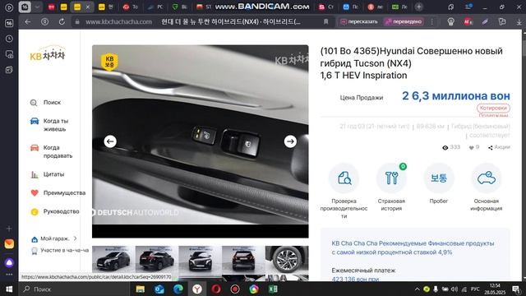This screenshot has width=526, height=296.
Task: Click the views count eye icon
Action: [445, 148]
